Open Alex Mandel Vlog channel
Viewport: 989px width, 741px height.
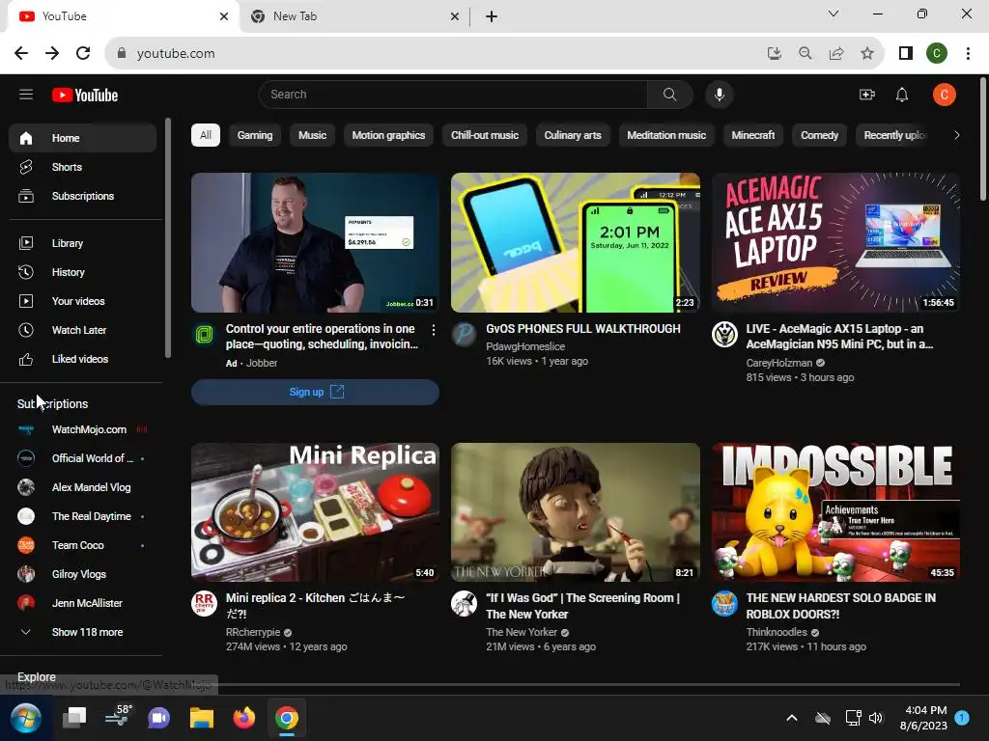[x=83, y=487]
